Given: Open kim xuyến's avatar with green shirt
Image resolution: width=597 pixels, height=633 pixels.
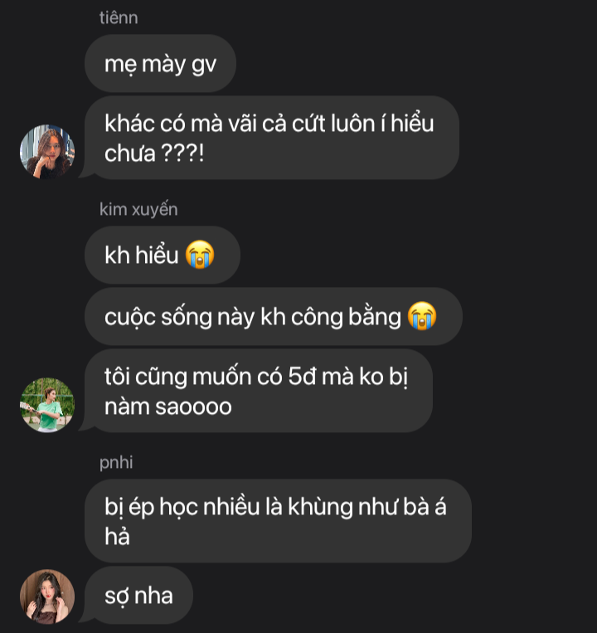Looking at the screenshot, I should pyautogui.click(x=47, y=405).
